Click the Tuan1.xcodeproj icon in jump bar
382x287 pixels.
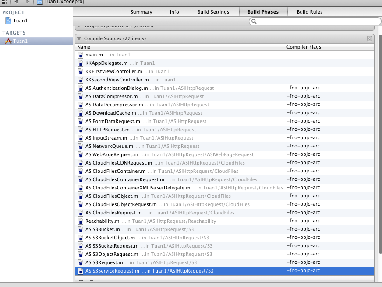[x=40, y=2]
